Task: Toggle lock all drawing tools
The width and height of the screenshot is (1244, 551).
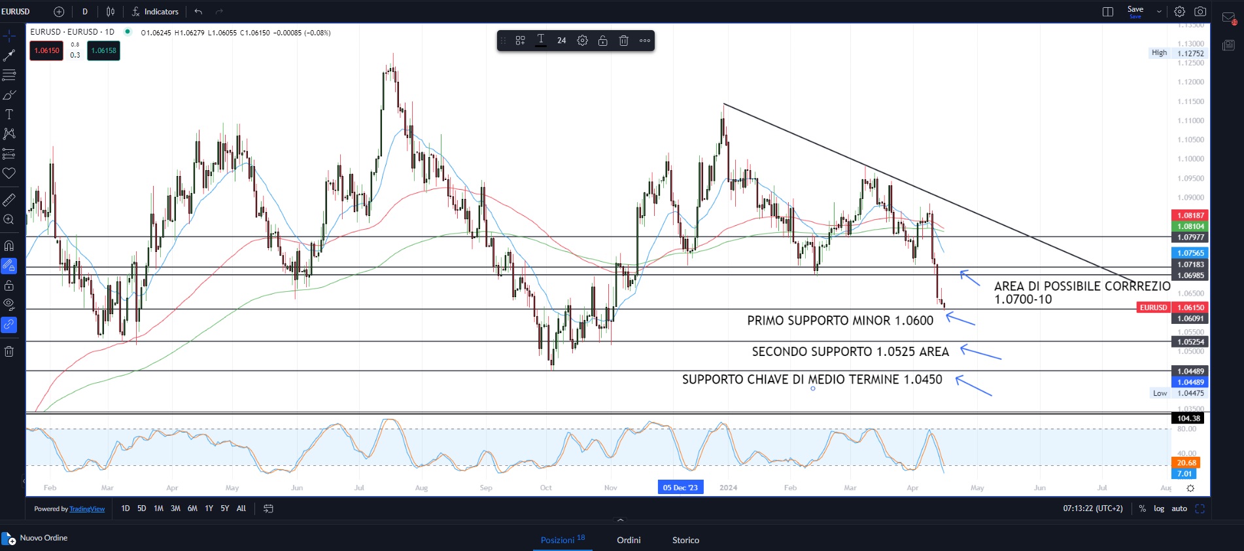Action: pos(9,285)
